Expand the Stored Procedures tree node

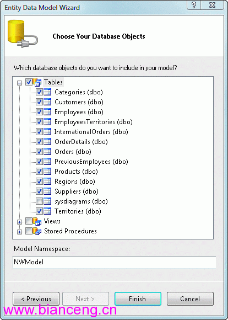tap(20, 232)
